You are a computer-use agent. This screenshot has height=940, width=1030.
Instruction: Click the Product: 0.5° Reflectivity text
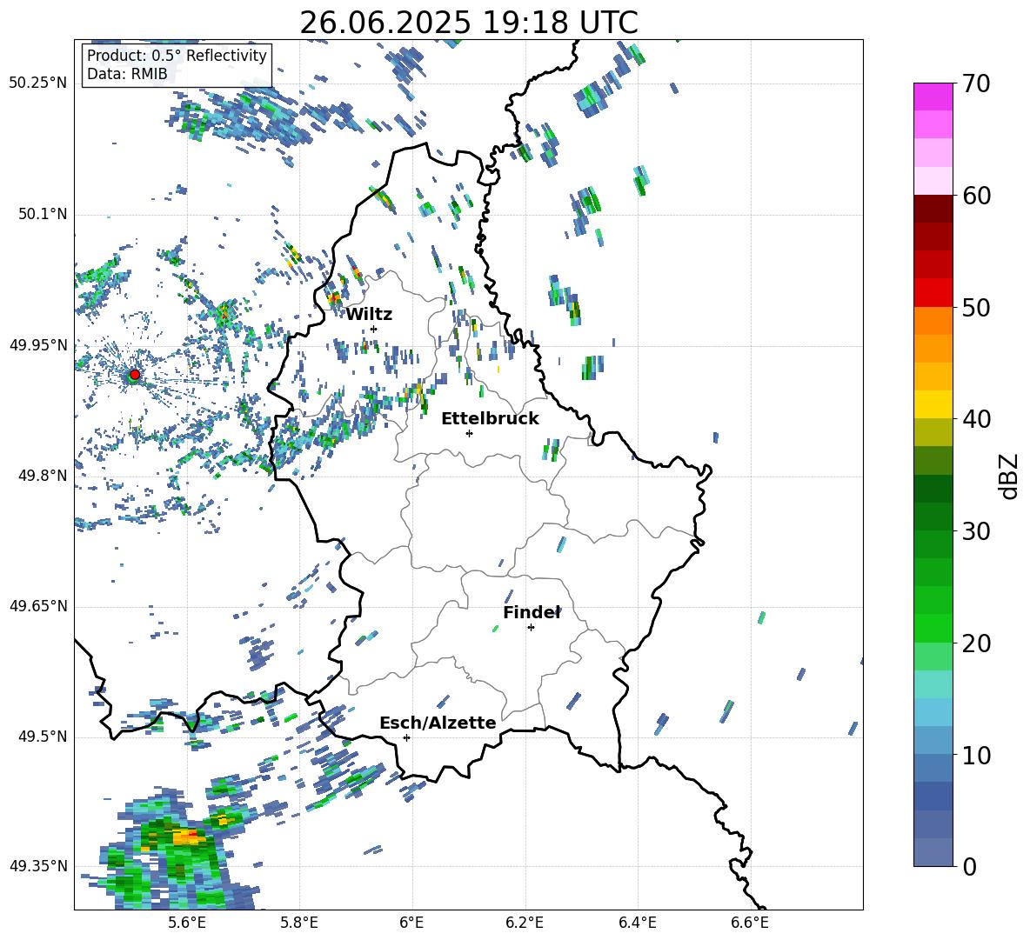pos(177,56)
